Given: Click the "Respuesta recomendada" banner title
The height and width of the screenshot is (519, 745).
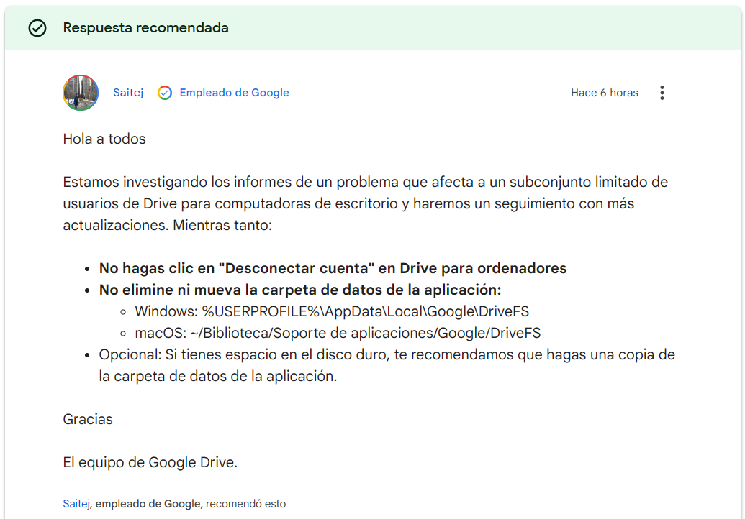Looking at the screenshot, I should [145, 28].
